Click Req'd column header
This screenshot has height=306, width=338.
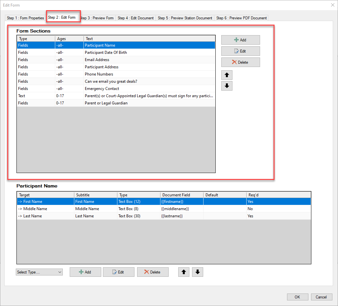tap(278, 195)
